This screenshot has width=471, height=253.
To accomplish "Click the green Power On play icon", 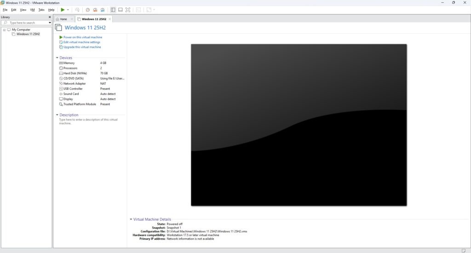I will 63,10.
